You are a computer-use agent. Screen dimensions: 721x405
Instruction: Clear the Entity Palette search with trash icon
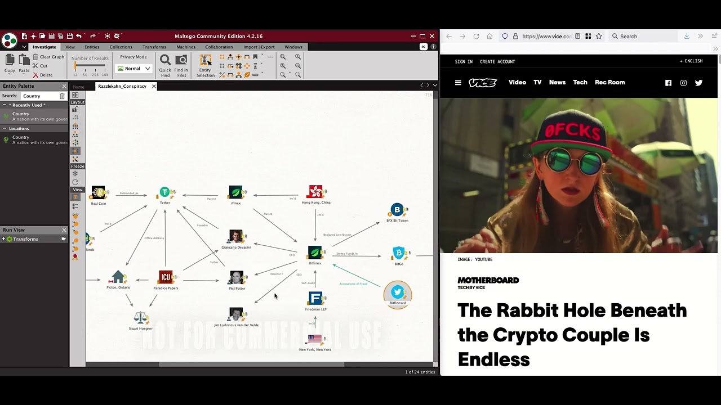tap(62, 96)
